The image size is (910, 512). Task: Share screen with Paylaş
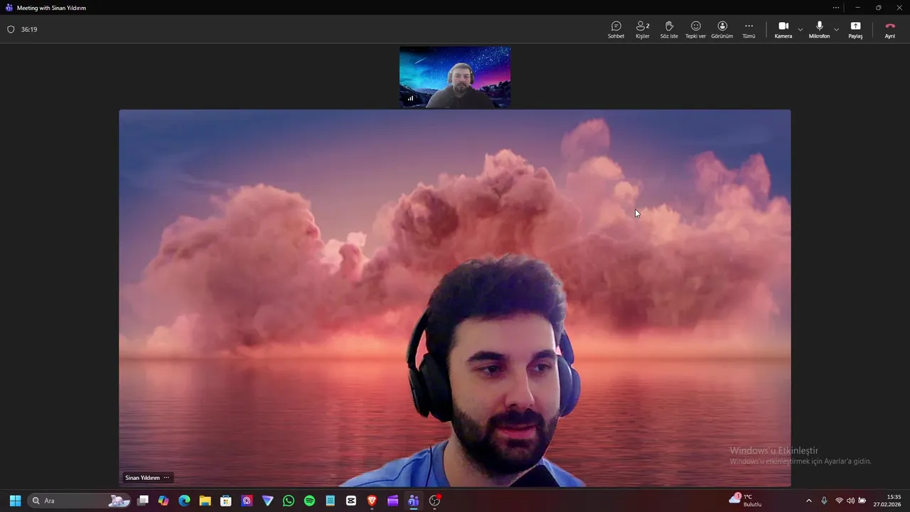(855, 29)
